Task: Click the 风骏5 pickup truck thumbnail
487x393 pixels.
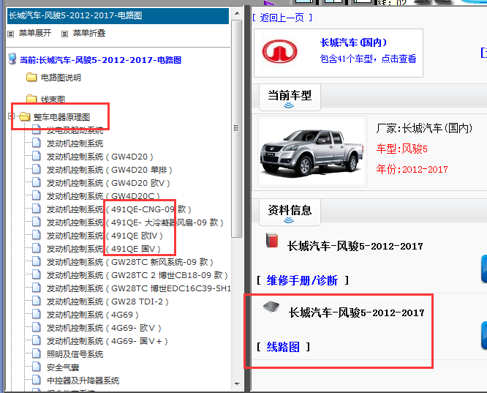Action: tap(312, 151)
